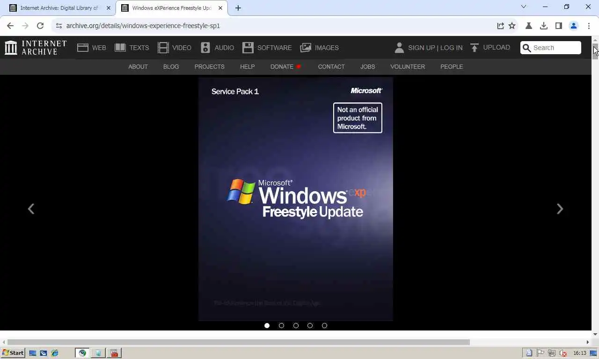Open the SOFTWARE media section
This screenshot has width=599, height=359.
267,48
